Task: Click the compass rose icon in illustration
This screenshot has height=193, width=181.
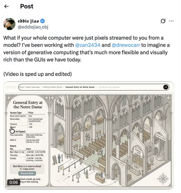Action: coord(163,179)
